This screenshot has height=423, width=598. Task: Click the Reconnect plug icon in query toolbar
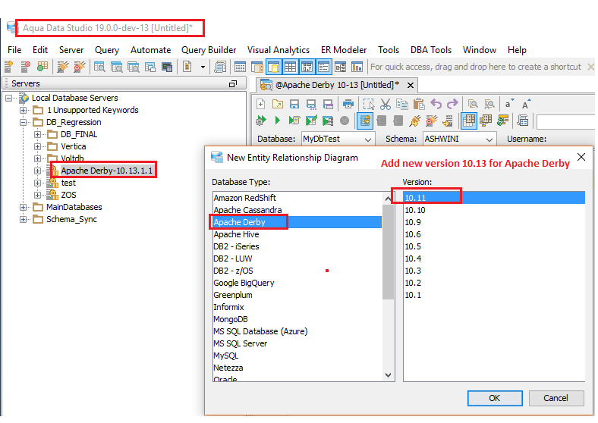pyautogui.click(x=414, y=121)
